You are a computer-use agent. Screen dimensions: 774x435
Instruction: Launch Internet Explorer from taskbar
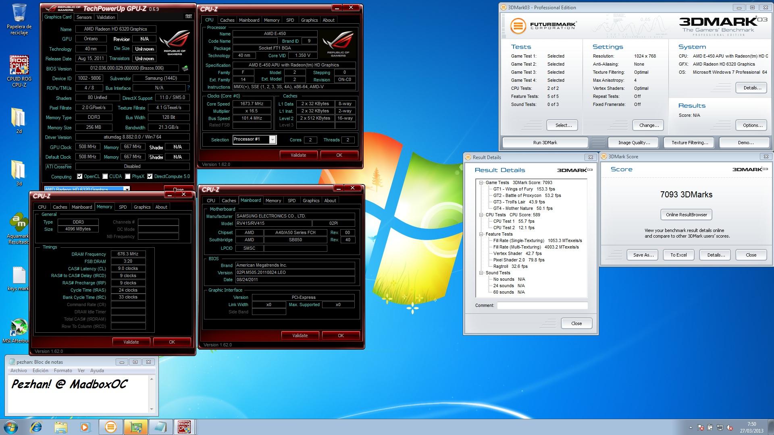(36, 427)
